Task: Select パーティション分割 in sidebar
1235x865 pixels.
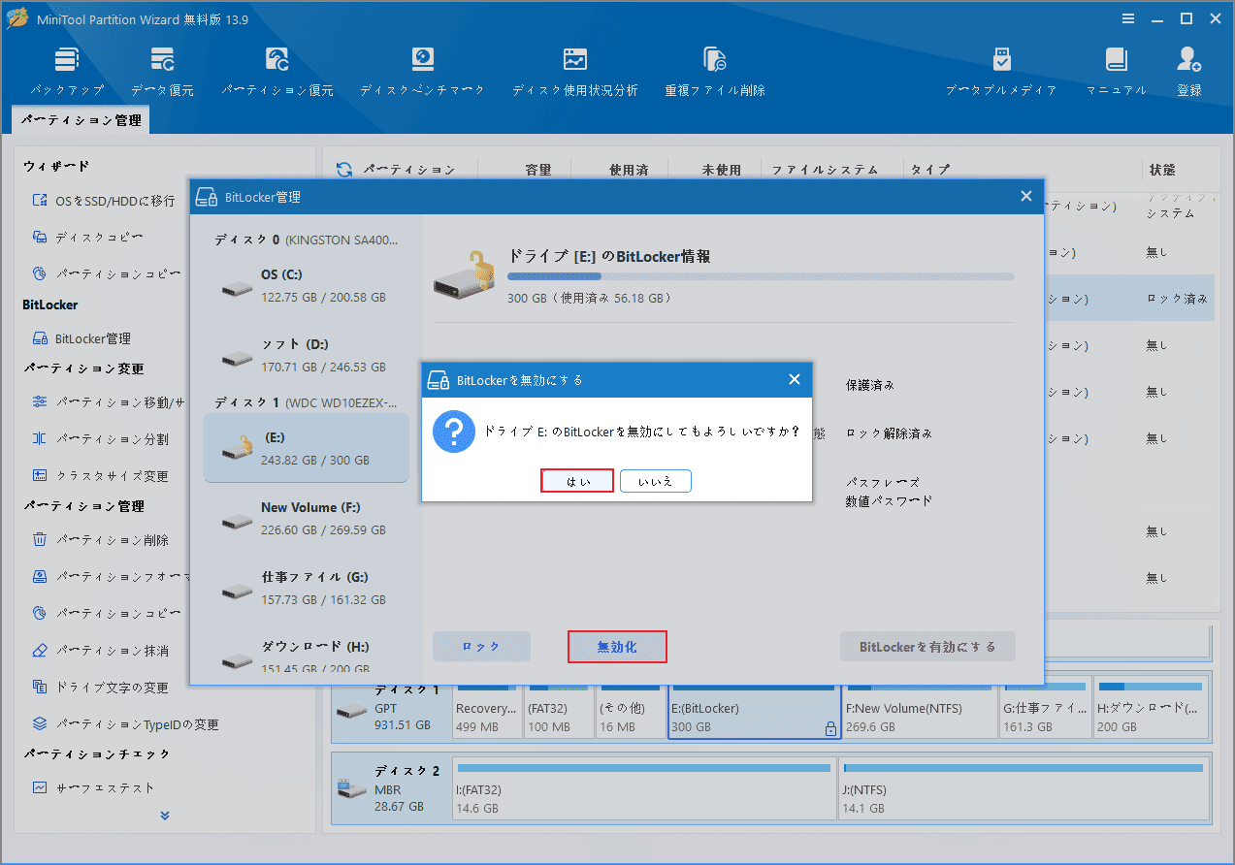Action: tap(101, 439)
